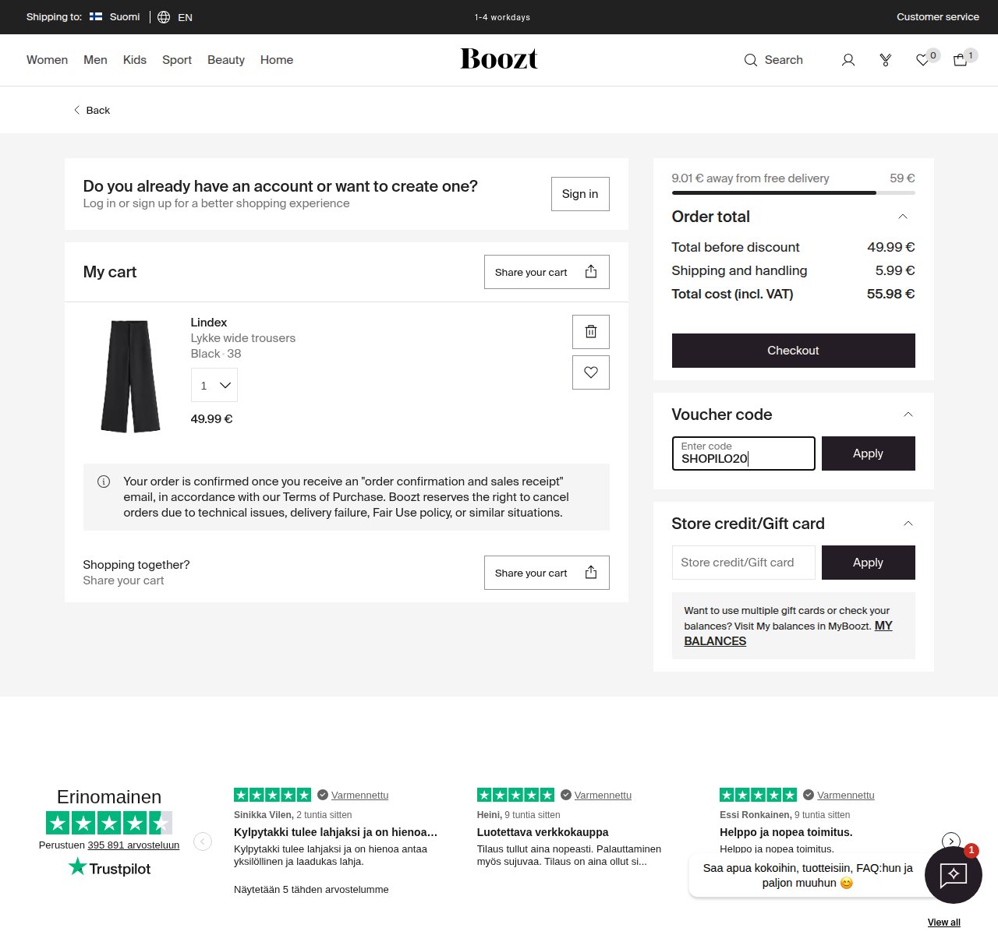
Task: Open the account profile icon
Action: tap(848, 60)
